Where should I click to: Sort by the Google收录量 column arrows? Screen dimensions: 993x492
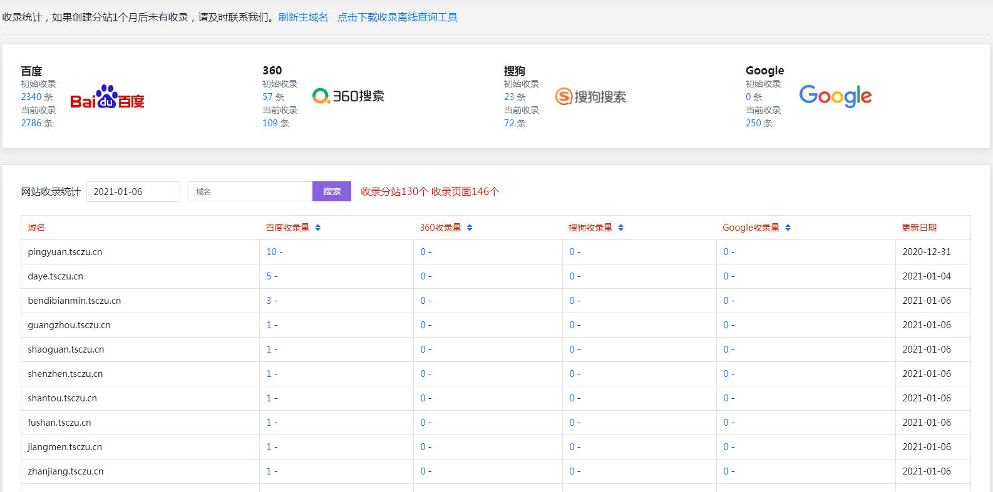[x=788, y=228]
